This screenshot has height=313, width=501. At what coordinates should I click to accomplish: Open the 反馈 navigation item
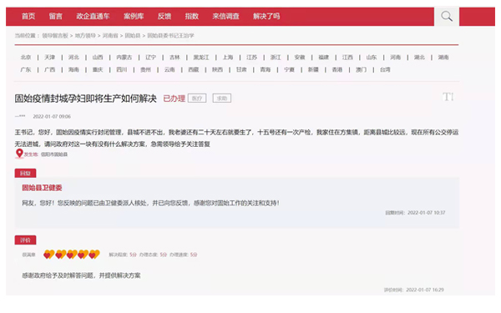[x=164, y=17]
